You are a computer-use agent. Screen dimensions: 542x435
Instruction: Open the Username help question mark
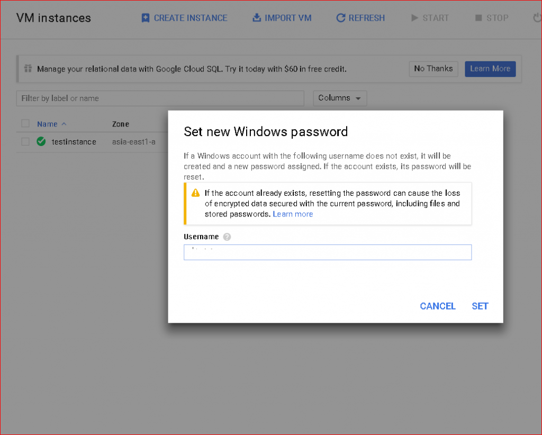(x=227, y=237)
